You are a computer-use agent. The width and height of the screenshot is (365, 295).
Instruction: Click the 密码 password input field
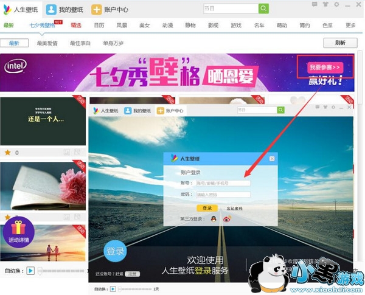click(x=223, y=195)
